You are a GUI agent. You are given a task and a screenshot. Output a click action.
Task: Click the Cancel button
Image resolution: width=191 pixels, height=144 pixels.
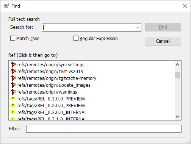(163, 41)
